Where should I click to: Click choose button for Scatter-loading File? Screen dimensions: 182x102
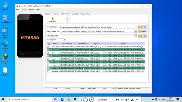pos(142,31)
